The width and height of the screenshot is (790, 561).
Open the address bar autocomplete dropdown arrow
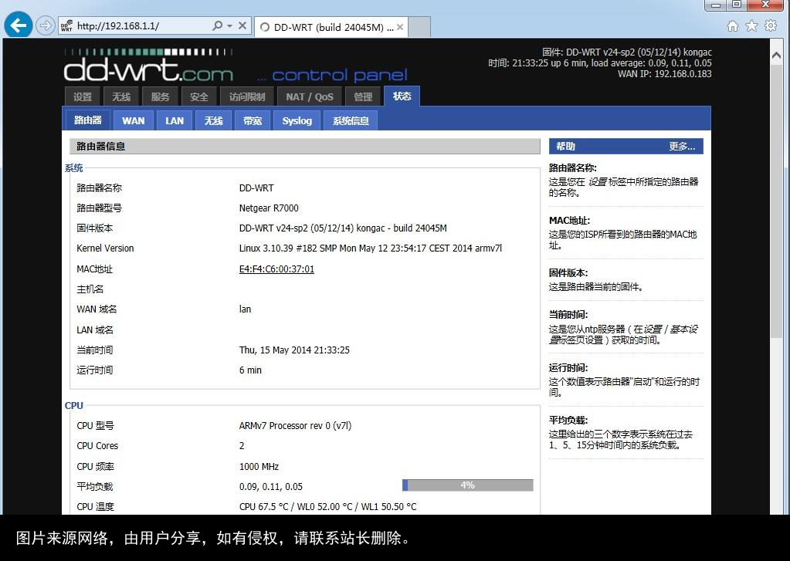(x=229, y=25)
